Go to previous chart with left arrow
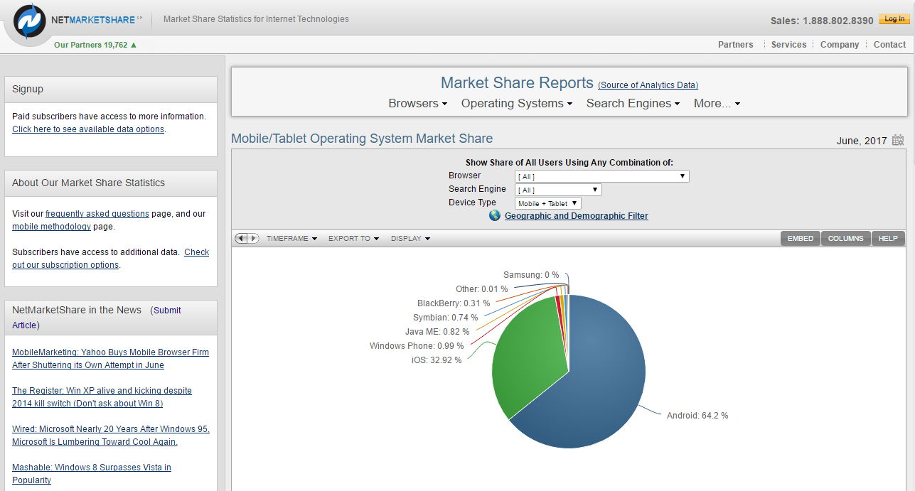The width and height of the screenshot is (915, 491). click(x=241, y=239)
